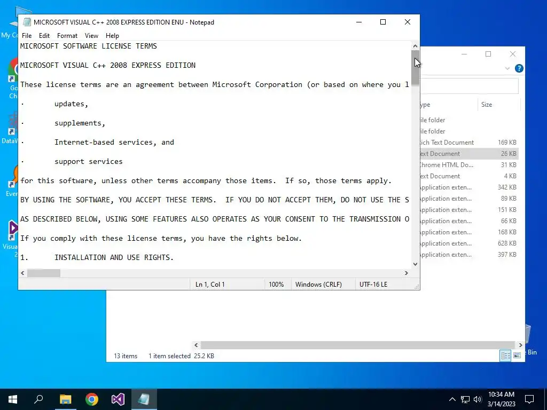Screen dimensions: 547x410
Task: Open the Edit menu in Notepad
Action: point(44,36)
